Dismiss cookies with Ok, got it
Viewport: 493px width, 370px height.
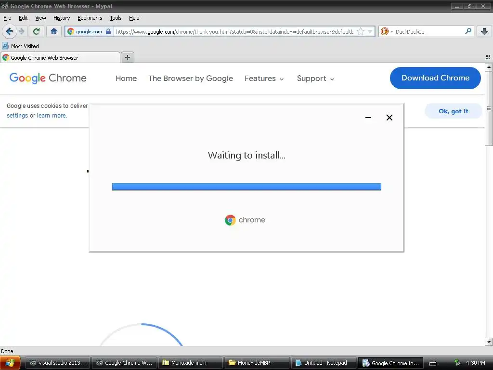453,111
